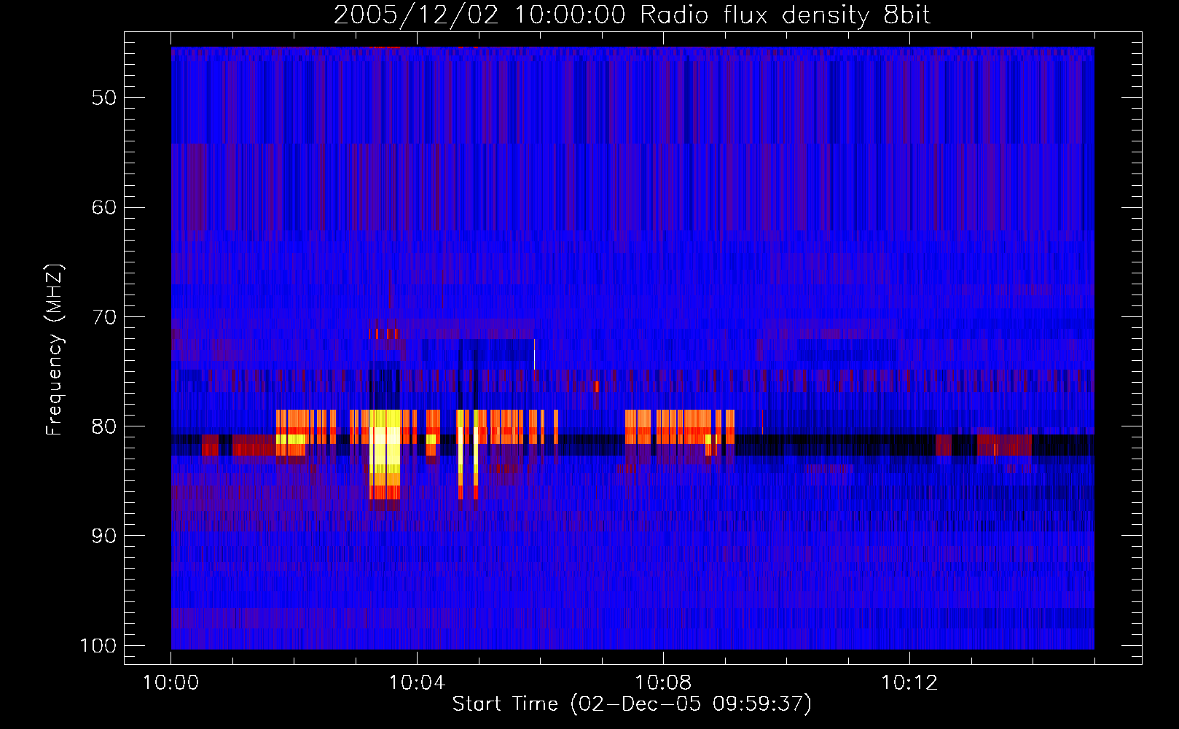Click the '50' frequency tick label

[x=104, y=98]
